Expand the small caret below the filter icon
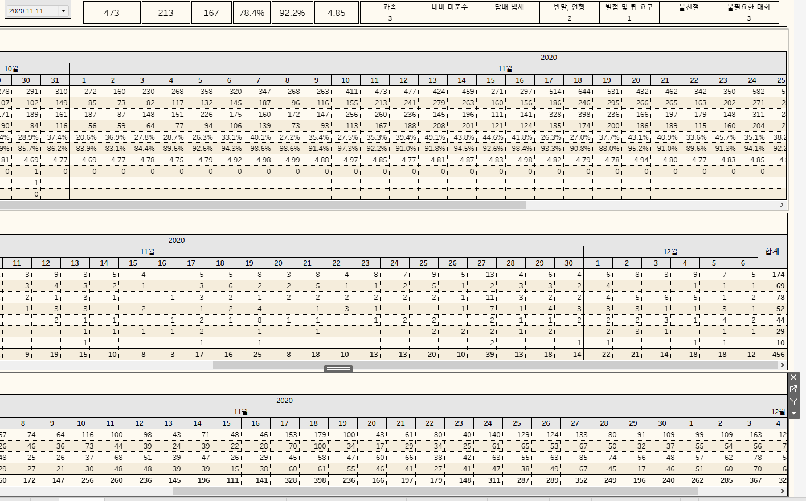 tap(793, 412)
